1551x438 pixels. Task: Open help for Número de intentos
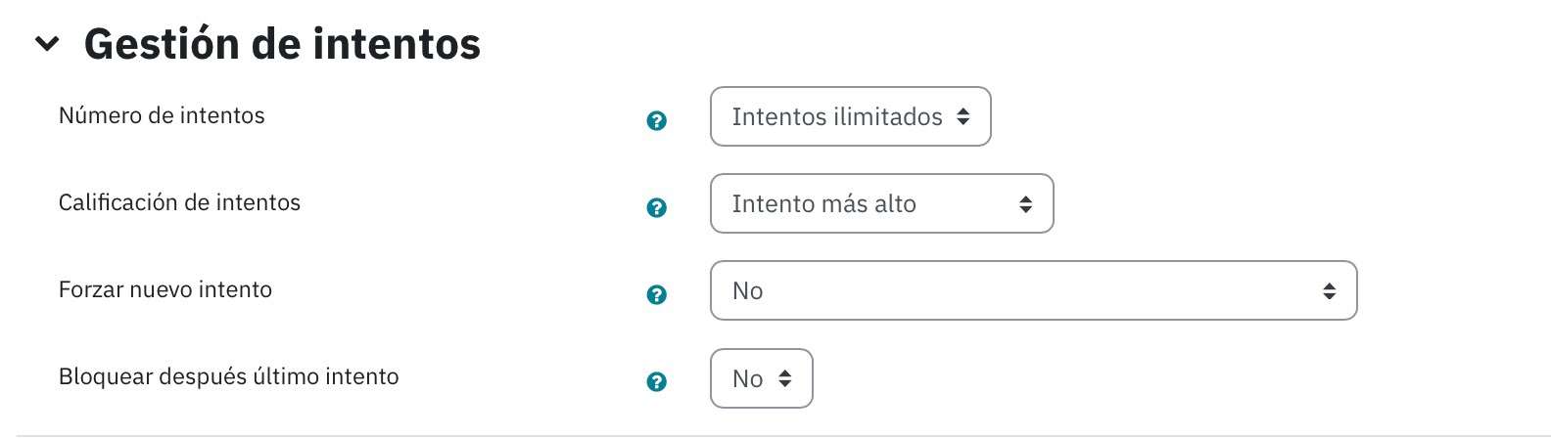657,121
